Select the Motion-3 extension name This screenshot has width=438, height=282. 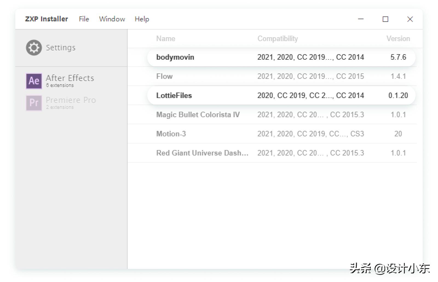[171, 134]
